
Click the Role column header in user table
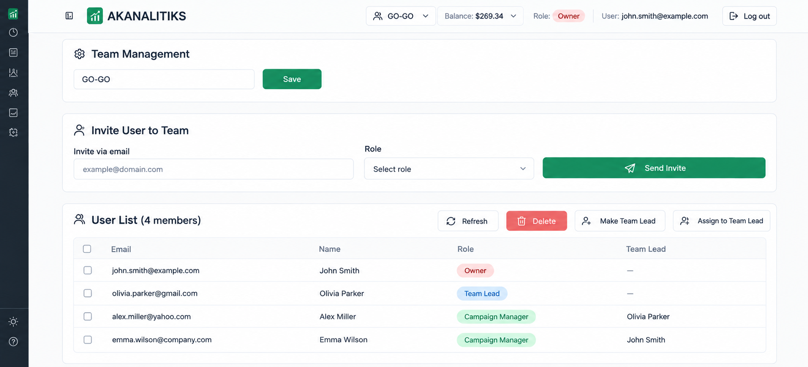point(465,249)
